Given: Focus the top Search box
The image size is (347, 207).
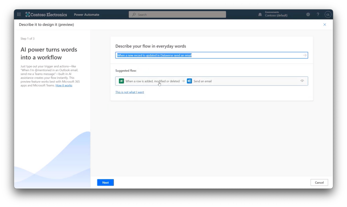Looking at the screenshot, I should tap(177, 15).
